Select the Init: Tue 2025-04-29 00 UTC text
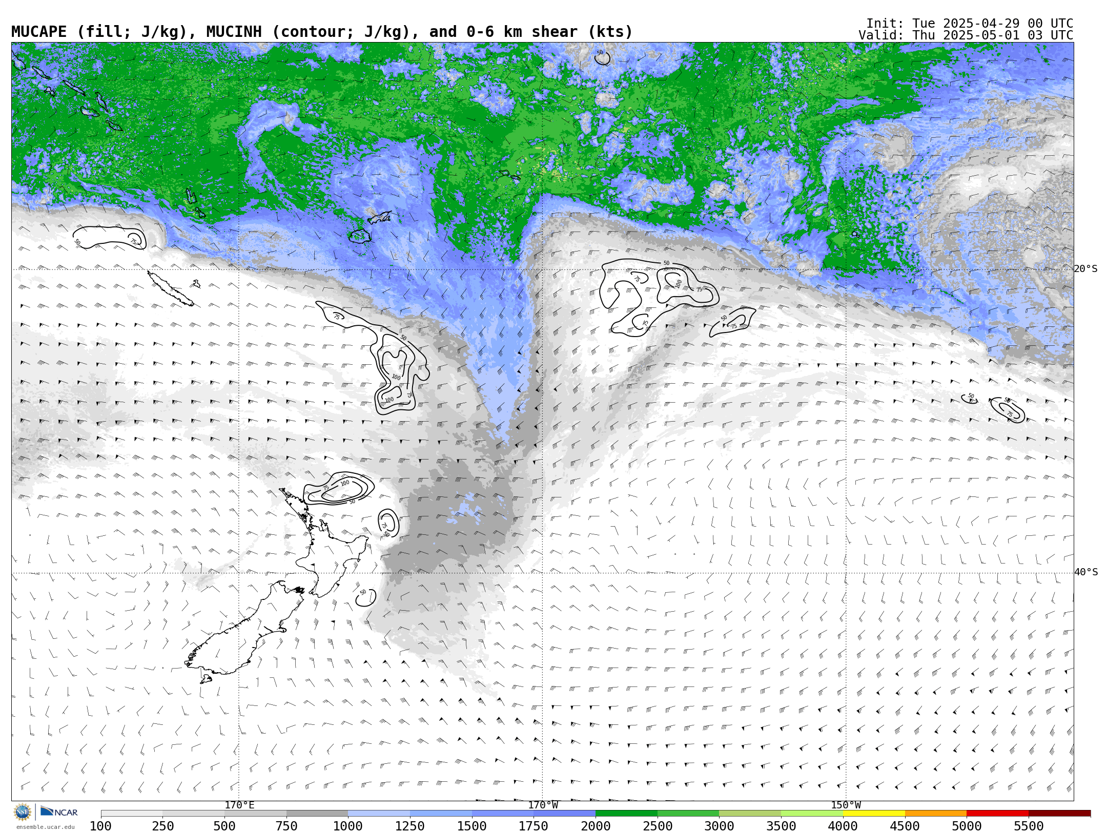Screen dimensions: 1107x833 (970, 24)
